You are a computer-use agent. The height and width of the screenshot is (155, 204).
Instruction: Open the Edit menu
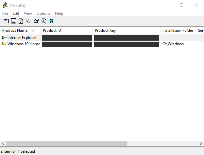click(x=16, y=13)
